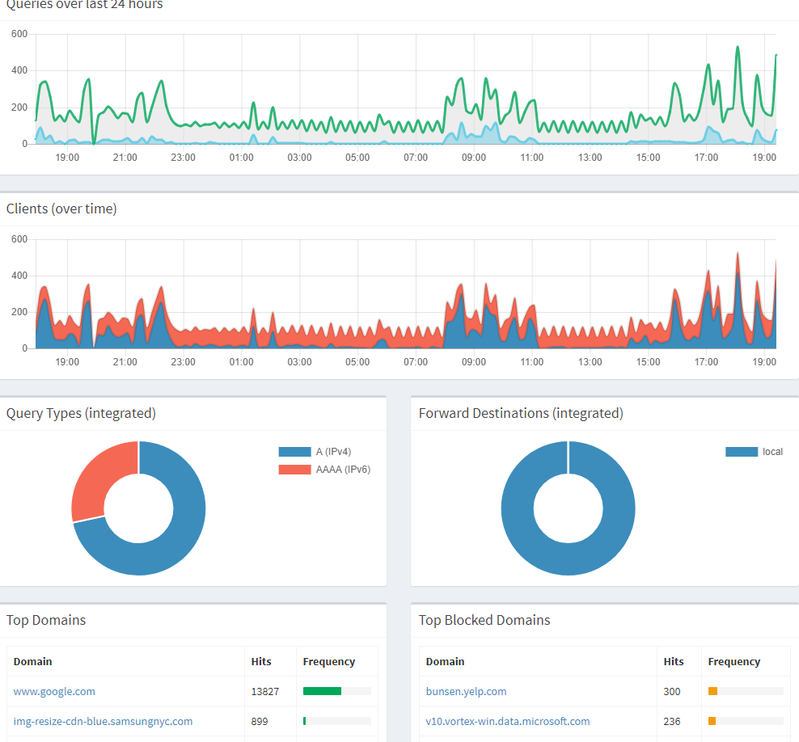Image resolution: width=799 pixels, height=742 pixels.
Task: Click the Frequency header in Top Blocked Domains
Action: coord(733,661)
